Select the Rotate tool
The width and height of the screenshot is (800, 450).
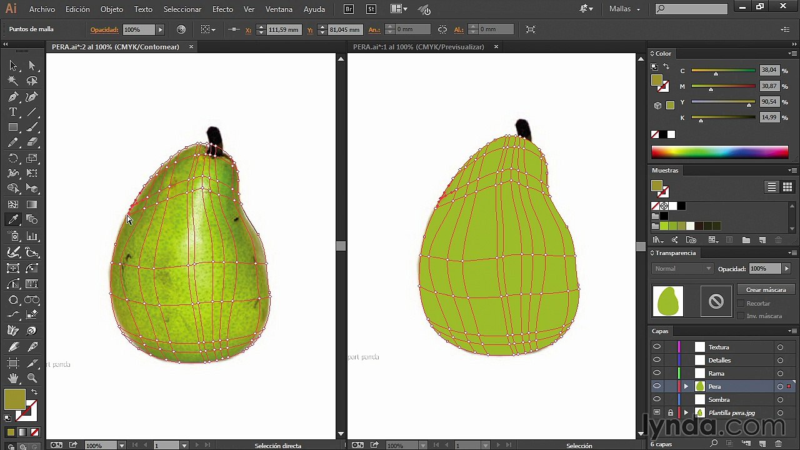click(13, 158)
